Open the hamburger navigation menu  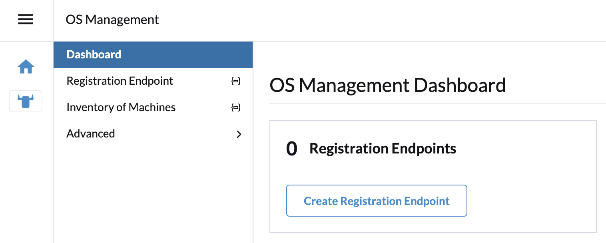pyautogui.click(x=26, y=20)
